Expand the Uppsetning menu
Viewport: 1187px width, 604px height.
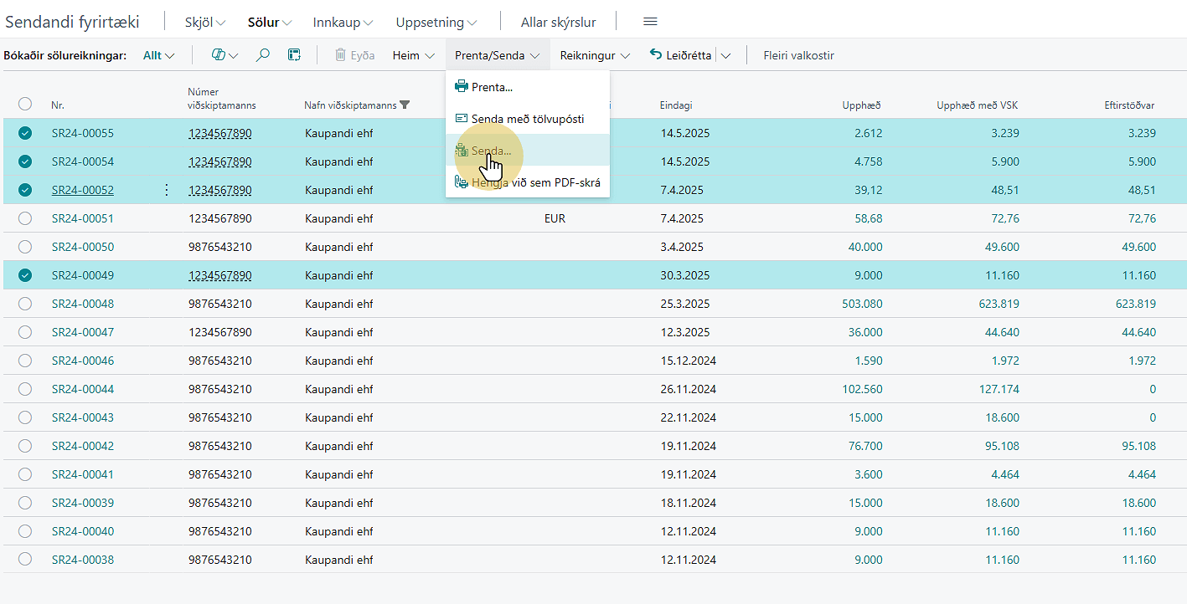[x=436, y=23]
